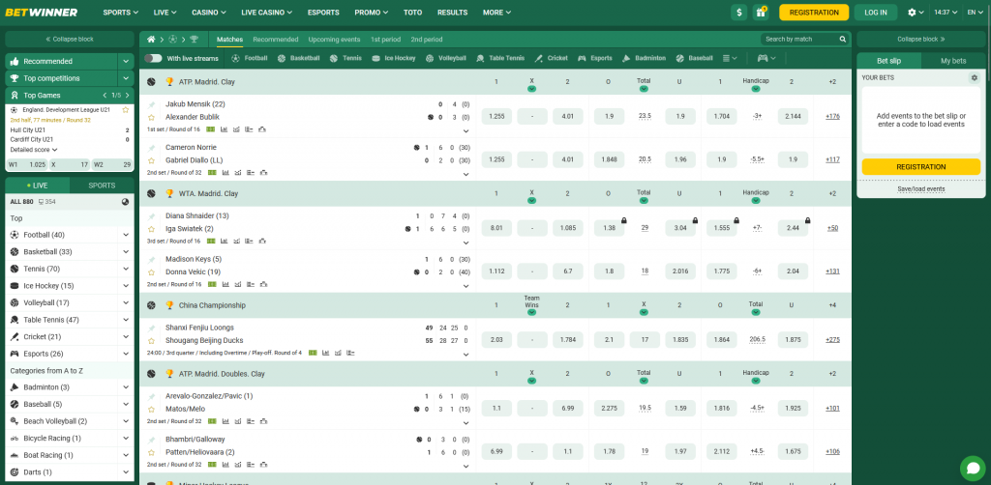This screenshot has height=485, width=991.
Task: Pin the Jakub Mensik match
Action: click(x=151, y=104)
